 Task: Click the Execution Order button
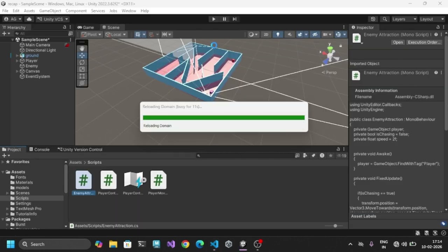click(424, 42)
